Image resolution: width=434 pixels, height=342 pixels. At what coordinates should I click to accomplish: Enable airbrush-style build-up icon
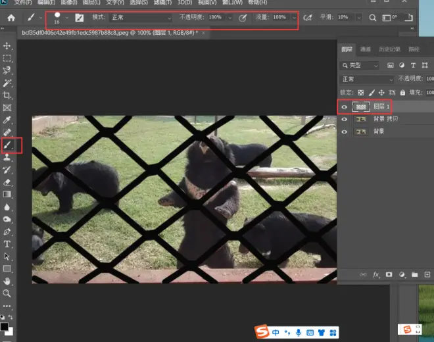pyautogui.click(x=308, y=18)
